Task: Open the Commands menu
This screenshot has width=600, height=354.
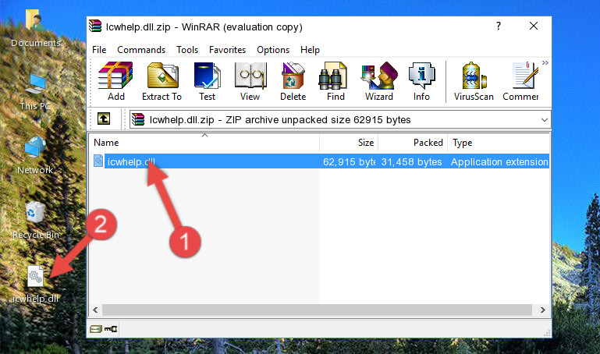Action: pyautogui.click(x=141, y=50)
